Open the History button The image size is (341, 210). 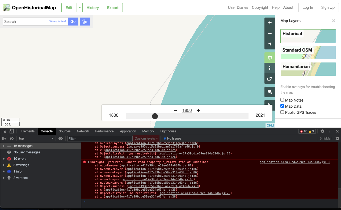pyautogui.click(x=93, y=8)
